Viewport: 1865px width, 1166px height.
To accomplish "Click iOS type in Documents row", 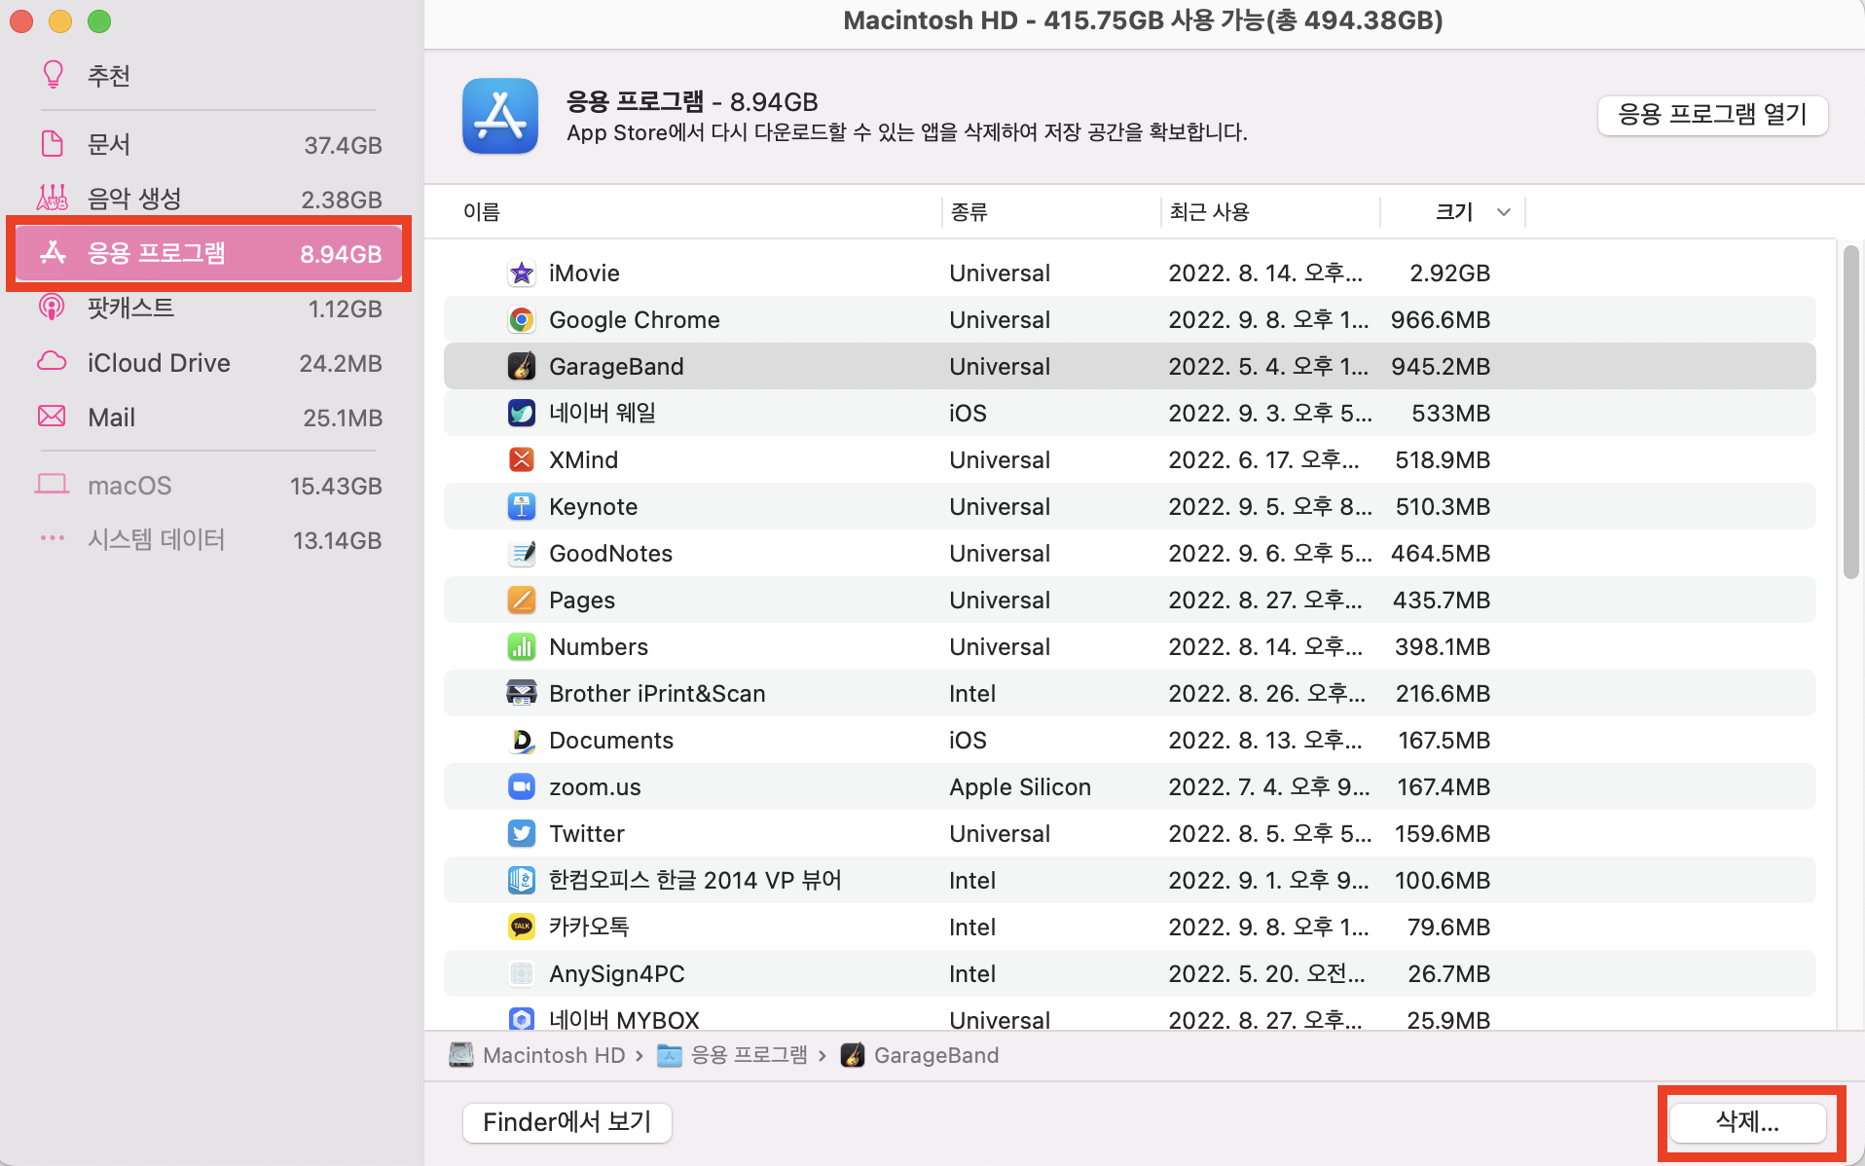I will (x=968, y=741).
